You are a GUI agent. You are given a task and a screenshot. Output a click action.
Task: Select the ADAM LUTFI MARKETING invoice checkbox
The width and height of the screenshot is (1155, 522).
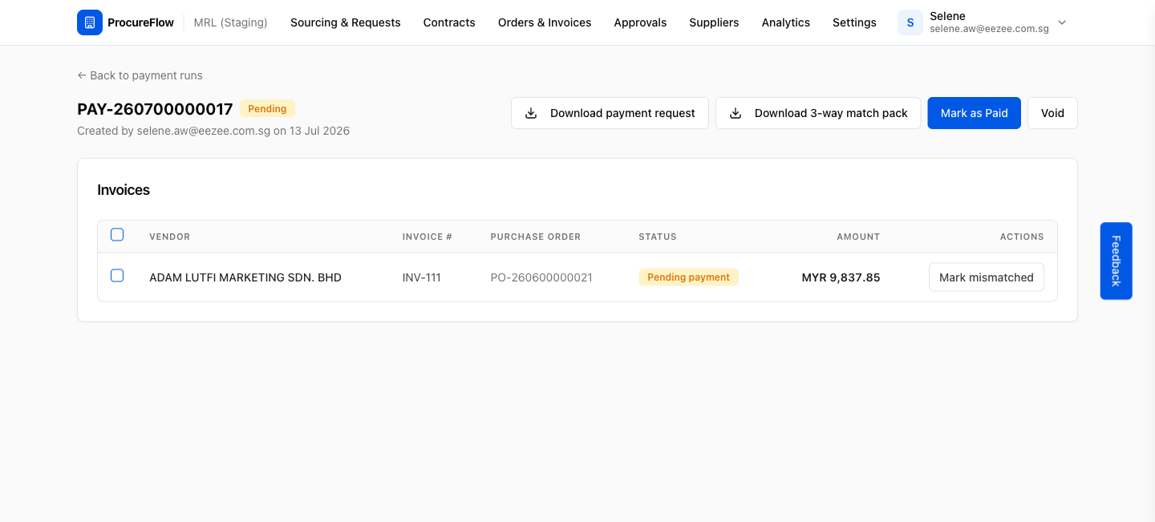pos(117,276)
